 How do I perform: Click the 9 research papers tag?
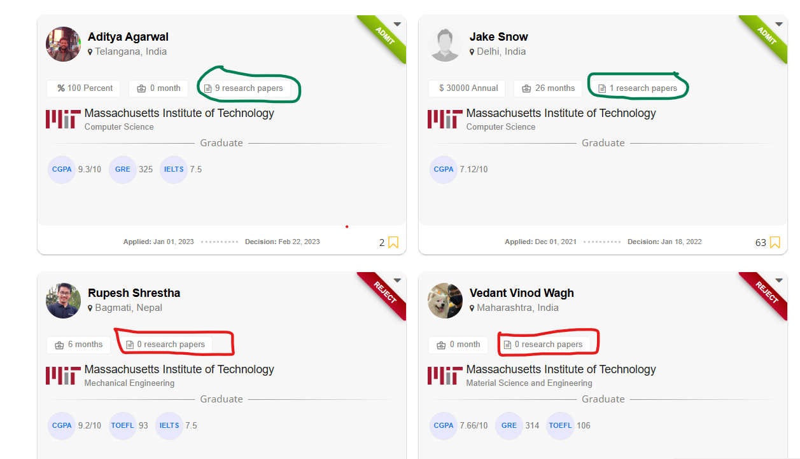244,88
